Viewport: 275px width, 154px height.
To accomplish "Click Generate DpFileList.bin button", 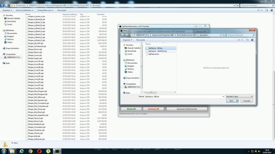I will 187,109.
